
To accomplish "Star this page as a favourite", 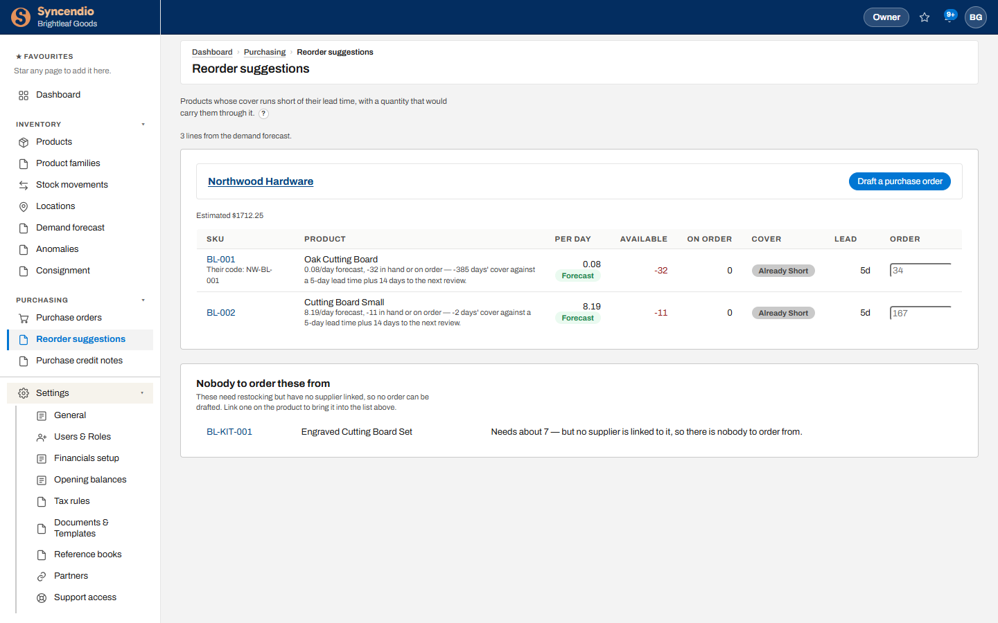I will [925, 17].
